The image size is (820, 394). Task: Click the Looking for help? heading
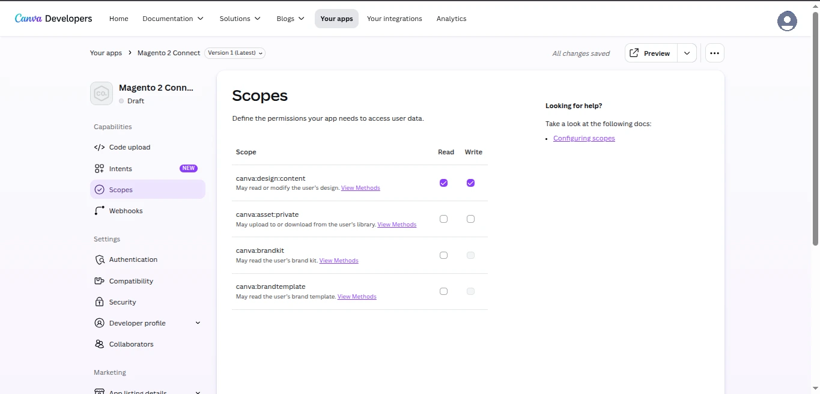[x=574, y=106]
